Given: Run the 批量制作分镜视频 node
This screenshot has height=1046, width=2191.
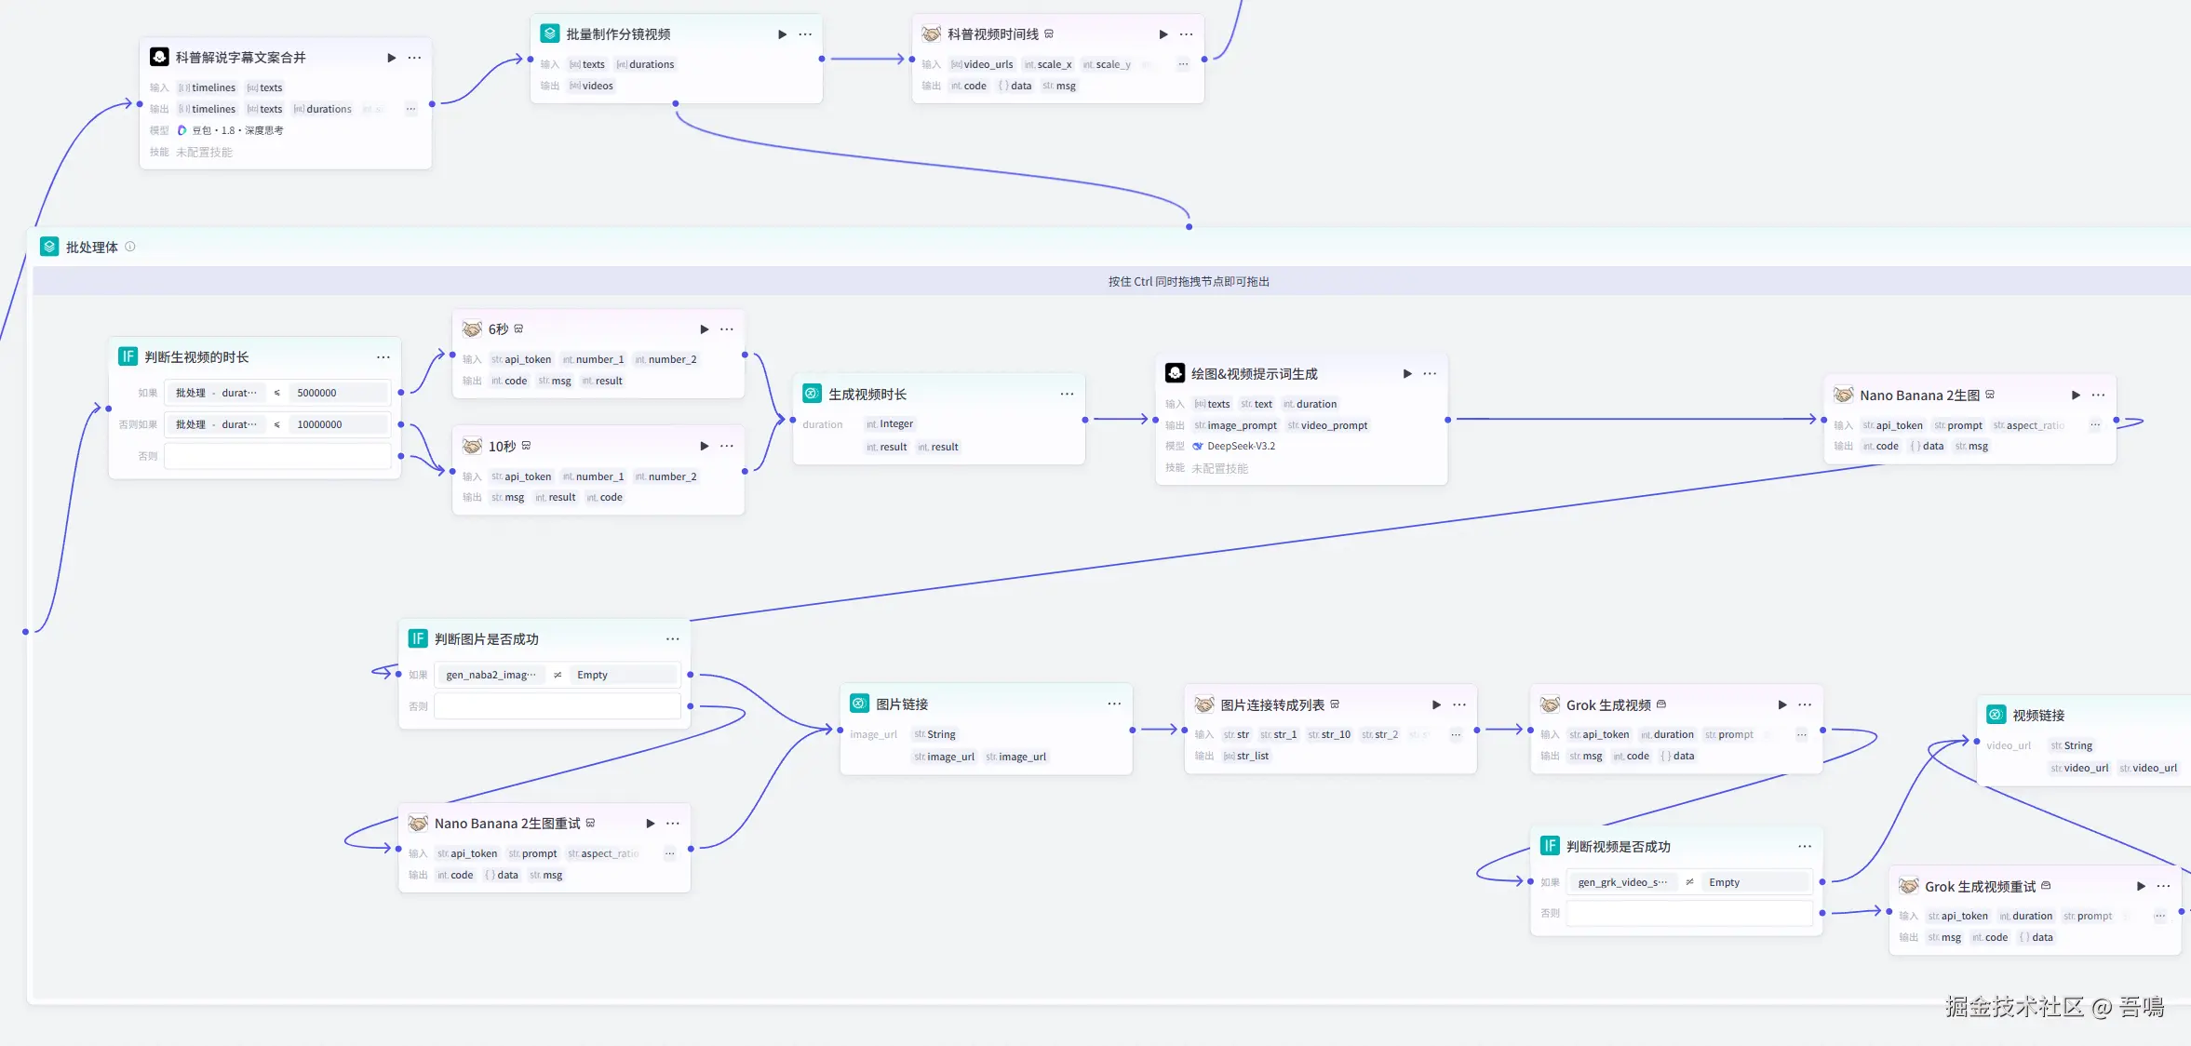Looking at the screenshot, I should click(782, 34).
